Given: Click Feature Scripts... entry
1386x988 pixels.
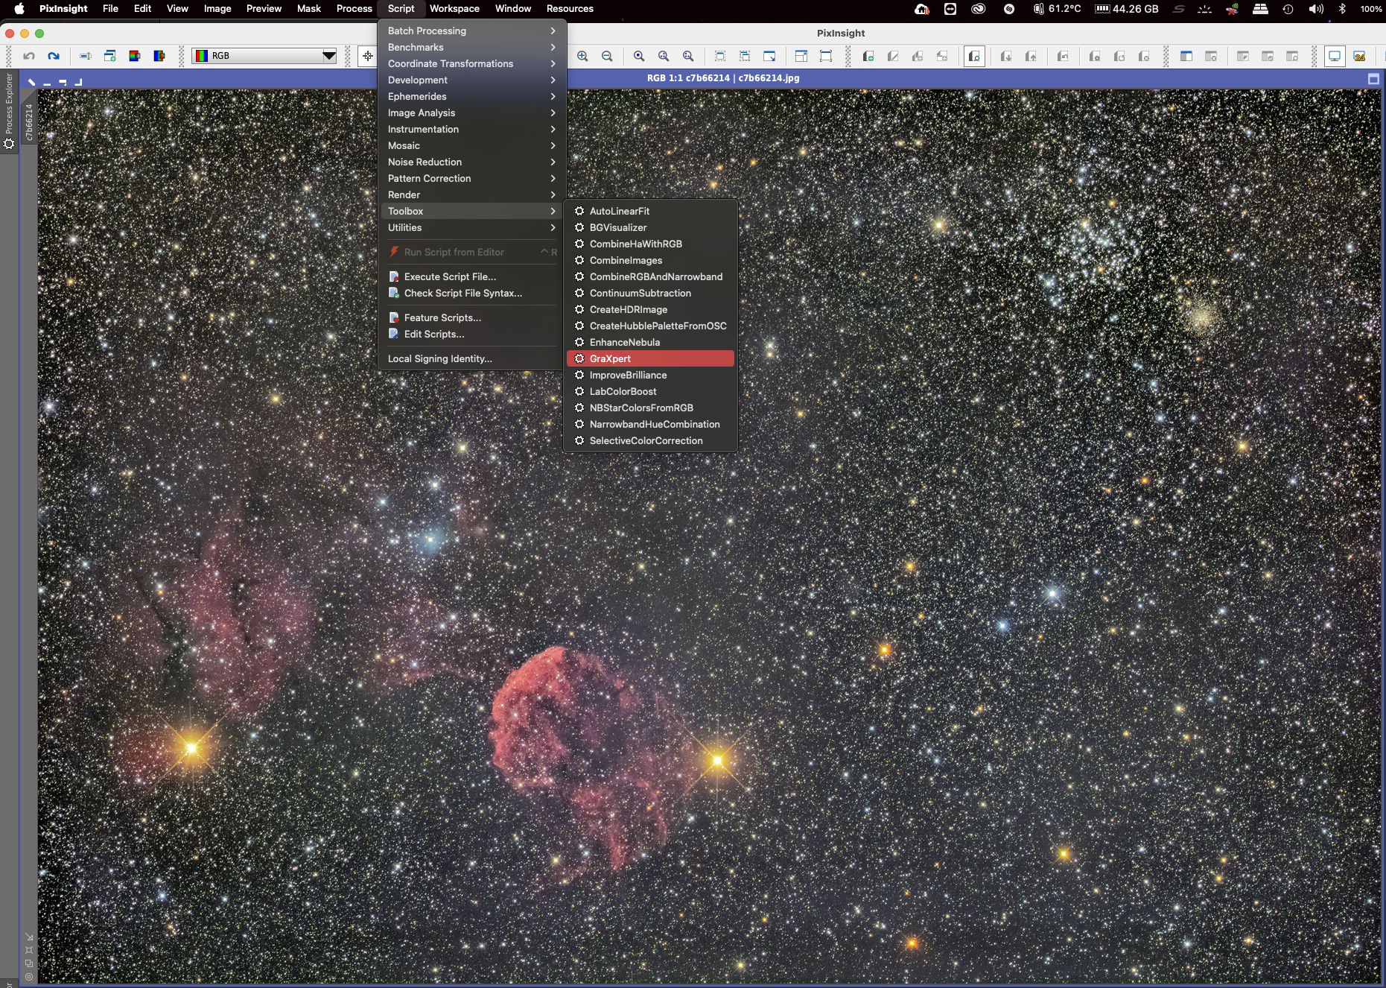Looking at the screenshot, I should tap(442, 317).
